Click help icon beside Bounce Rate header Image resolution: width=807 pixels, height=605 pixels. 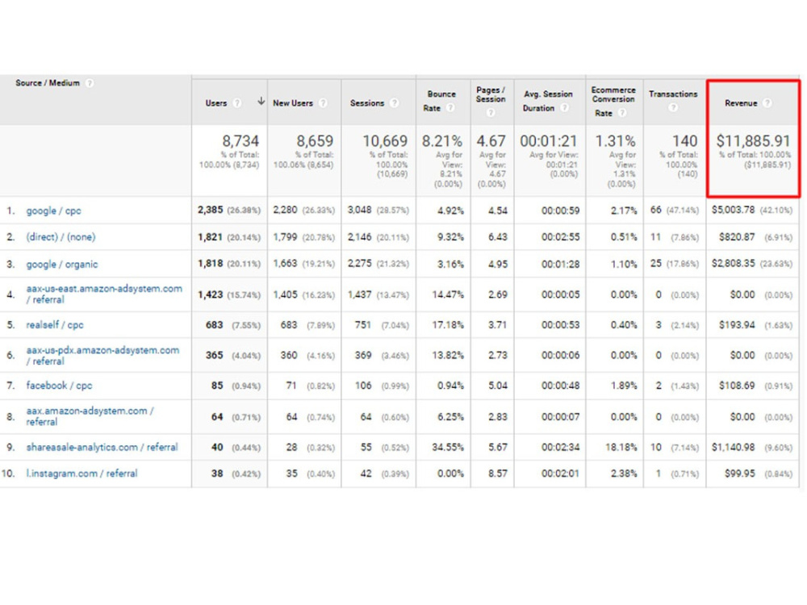coord(450,107)
